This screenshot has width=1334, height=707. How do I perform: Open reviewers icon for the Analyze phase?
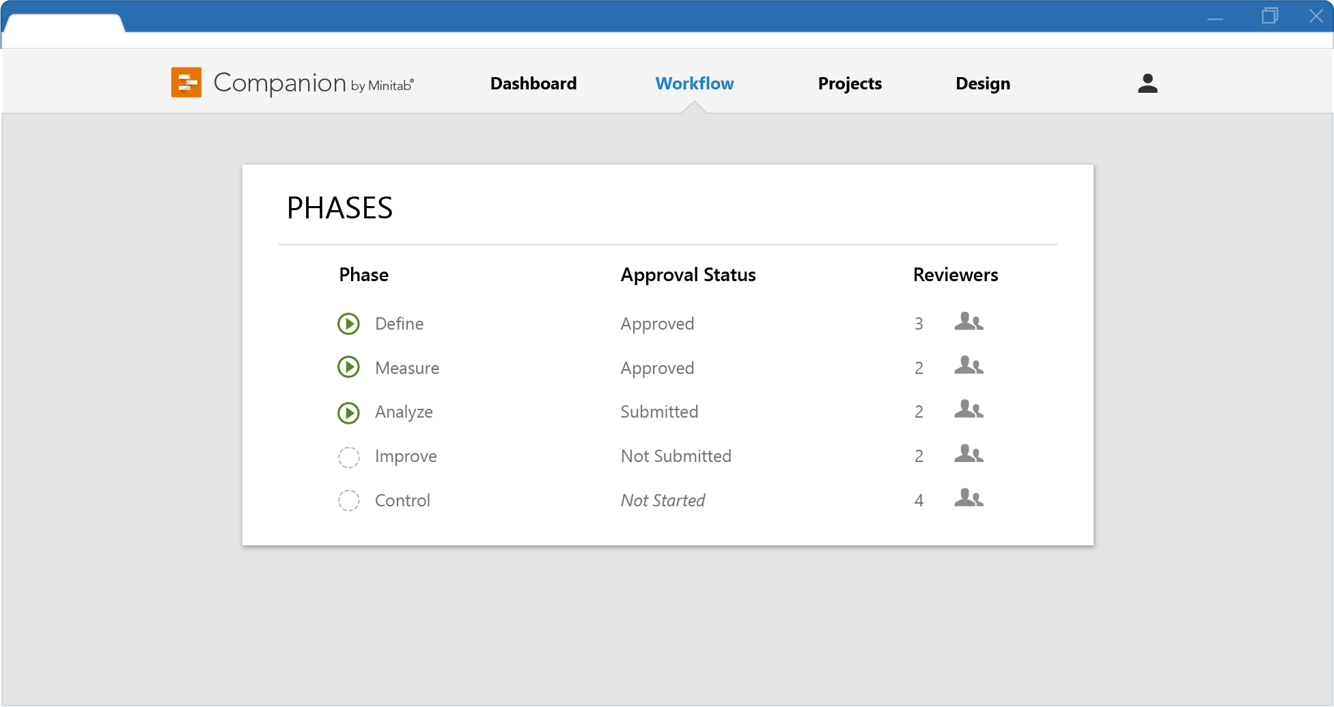click(x=969, y=409)
